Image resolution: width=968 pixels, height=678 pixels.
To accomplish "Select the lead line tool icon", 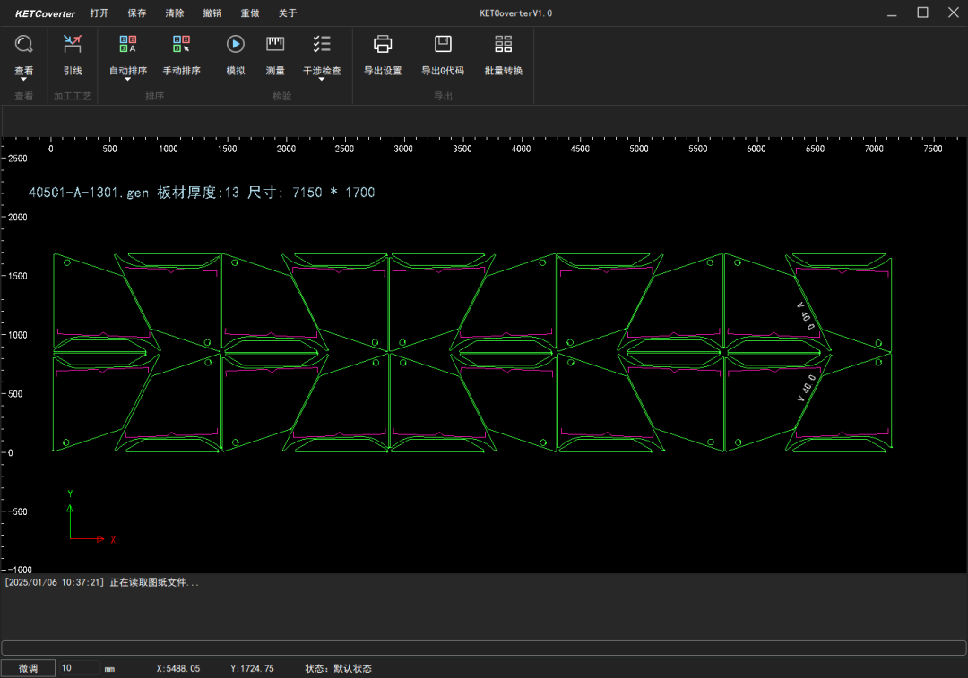I will (73, 45).
